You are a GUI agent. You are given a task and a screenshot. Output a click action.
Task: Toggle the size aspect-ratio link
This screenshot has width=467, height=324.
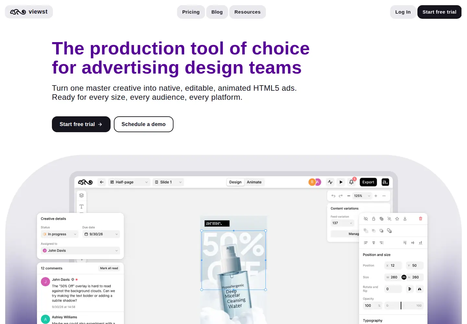pyautogui.click(x=404, y=277)
